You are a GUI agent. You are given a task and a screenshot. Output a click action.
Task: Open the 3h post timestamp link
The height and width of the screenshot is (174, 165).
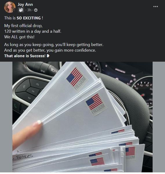click(x=29, y=10)
